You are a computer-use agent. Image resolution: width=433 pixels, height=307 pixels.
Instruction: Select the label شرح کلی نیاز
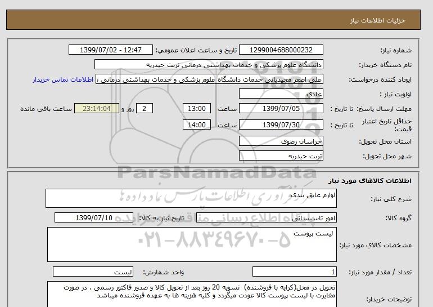pyautogui.click(x=391, y=199)
